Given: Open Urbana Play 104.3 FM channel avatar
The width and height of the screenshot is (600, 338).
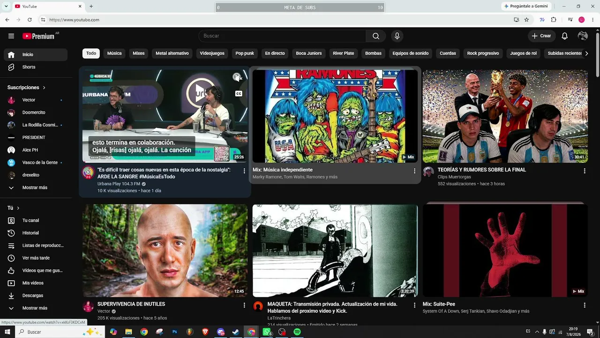Looking at the screenshot, I should tap(88, 172).
